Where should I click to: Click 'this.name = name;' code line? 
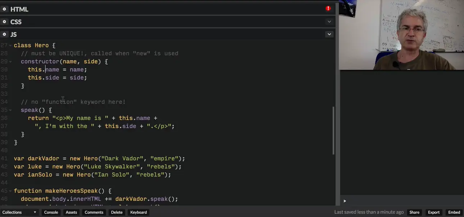58,70
